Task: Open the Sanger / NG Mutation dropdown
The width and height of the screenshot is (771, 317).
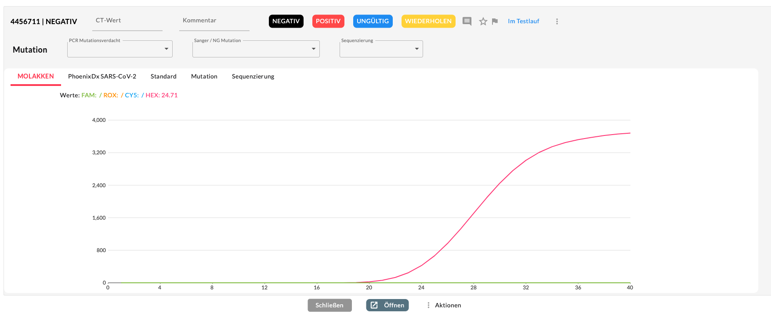Action: (256, 49)
